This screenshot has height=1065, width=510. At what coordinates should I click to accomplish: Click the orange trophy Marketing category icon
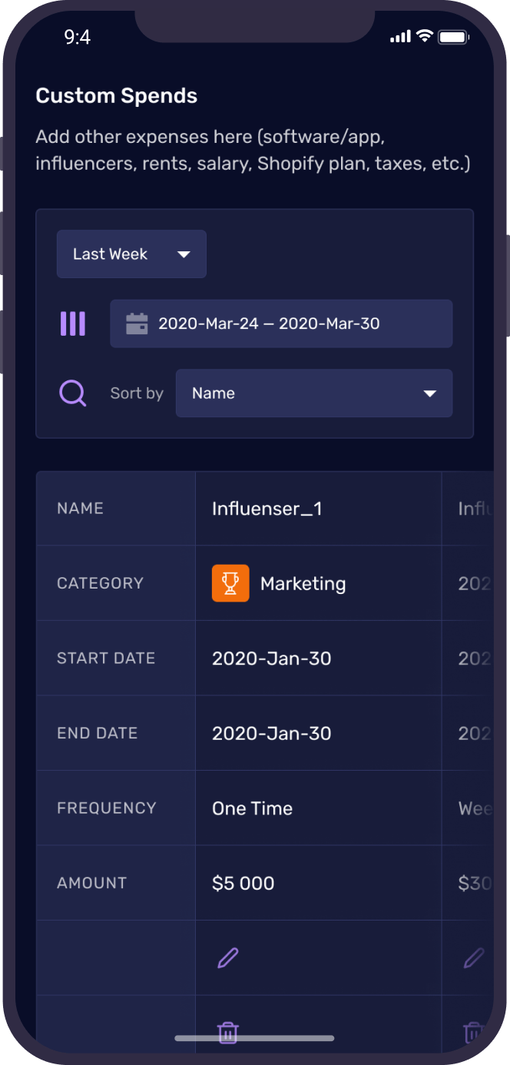point(230,583)
